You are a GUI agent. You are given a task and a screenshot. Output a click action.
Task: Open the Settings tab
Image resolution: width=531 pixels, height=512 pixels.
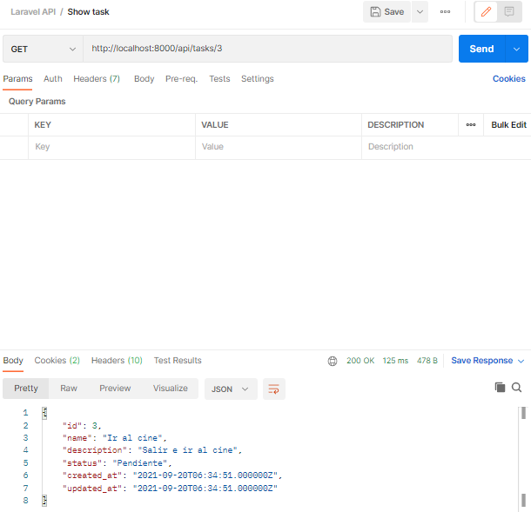tap(258, 79)
